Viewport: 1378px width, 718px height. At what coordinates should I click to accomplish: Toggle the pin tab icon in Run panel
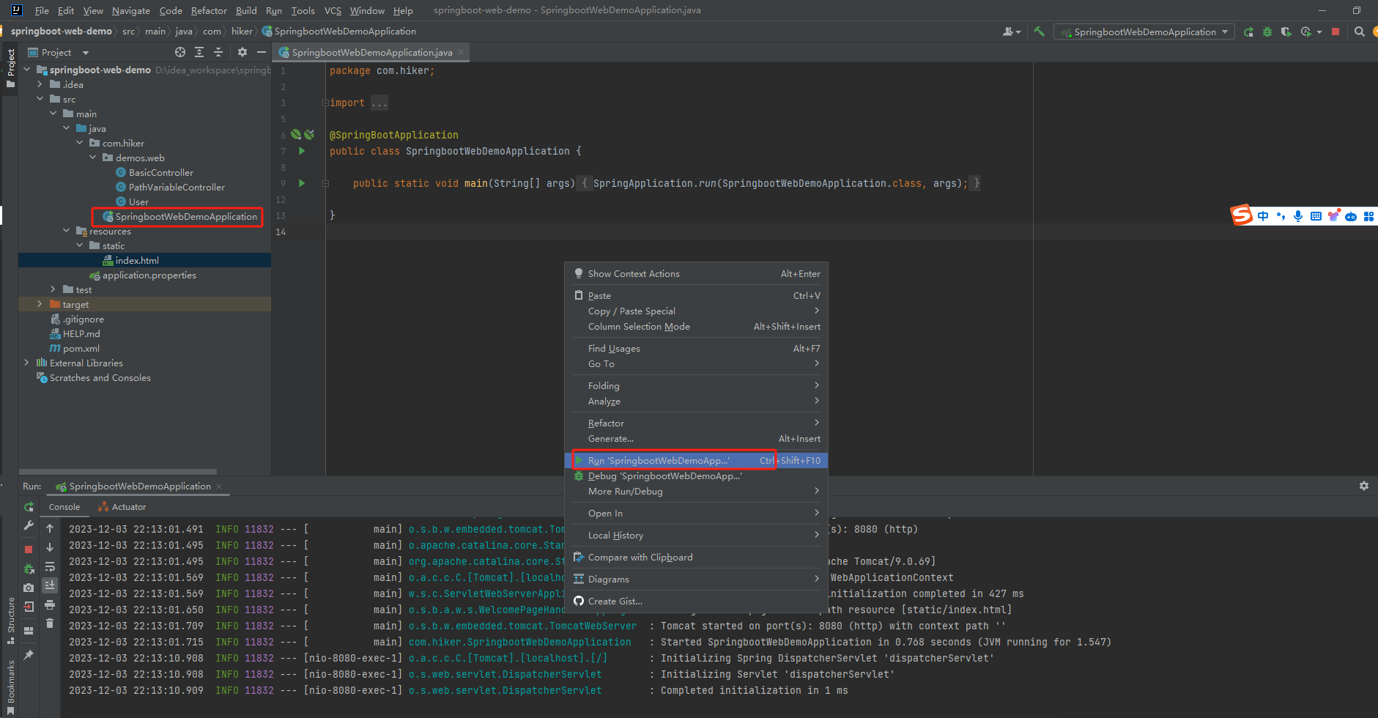29,655
